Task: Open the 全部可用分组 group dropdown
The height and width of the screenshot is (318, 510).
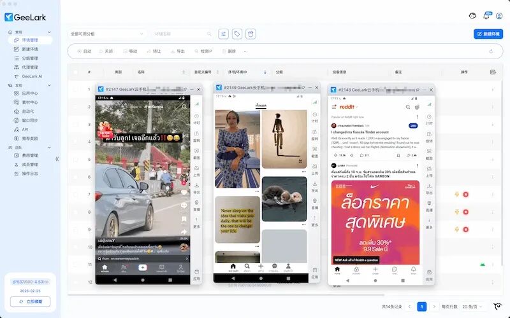Action: point(107,34)
